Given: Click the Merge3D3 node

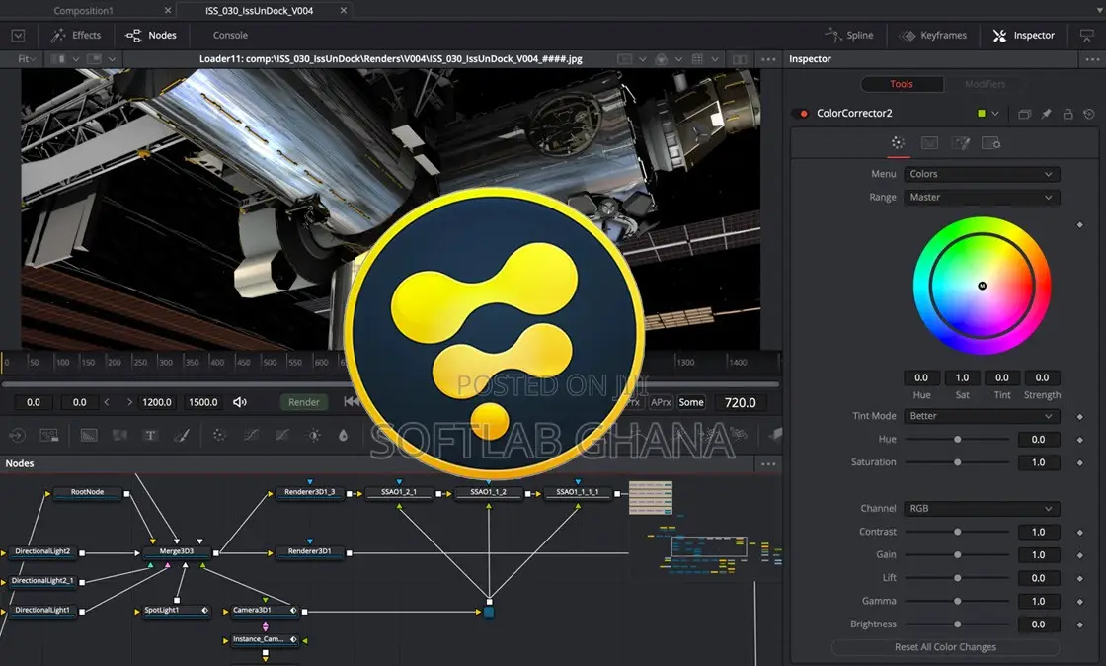Looking at the screenshot, I should click(x=177, y=551).
